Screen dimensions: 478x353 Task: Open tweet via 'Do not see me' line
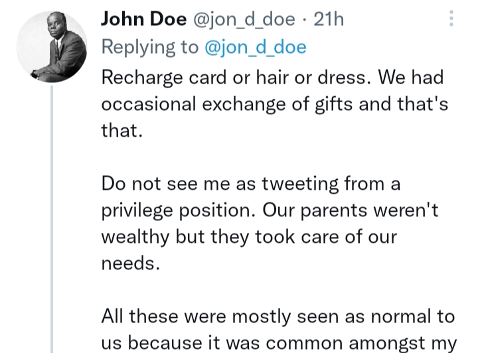(x=251, y=183)
